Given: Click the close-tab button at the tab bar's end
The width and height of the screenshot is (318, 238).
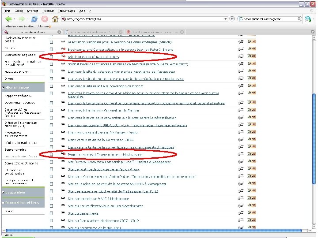Looking at the screenshot, I should [x=313, y=32].
